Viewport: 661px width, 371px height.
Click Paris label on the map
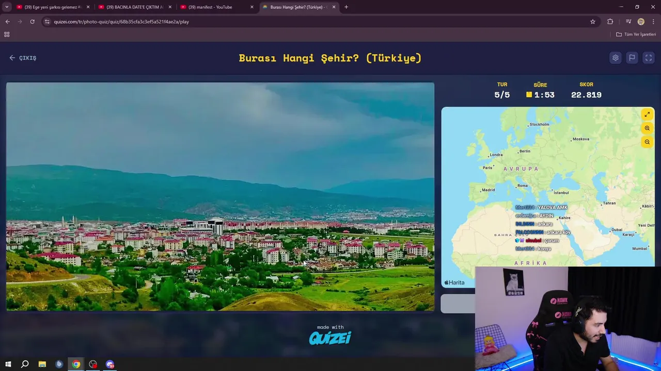(x=487, y=167)
